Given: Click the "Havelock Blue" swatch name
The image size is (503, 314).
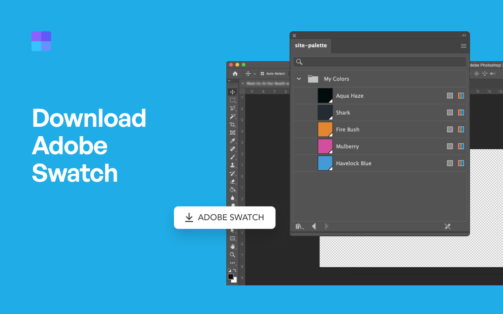Looking at the screenshot, I should coord(354,163).
